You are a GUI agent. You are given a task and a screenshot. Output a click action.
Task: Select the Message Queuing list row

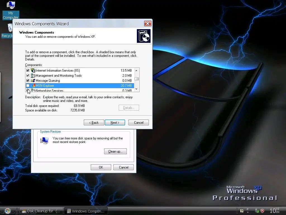pos(80,80)
